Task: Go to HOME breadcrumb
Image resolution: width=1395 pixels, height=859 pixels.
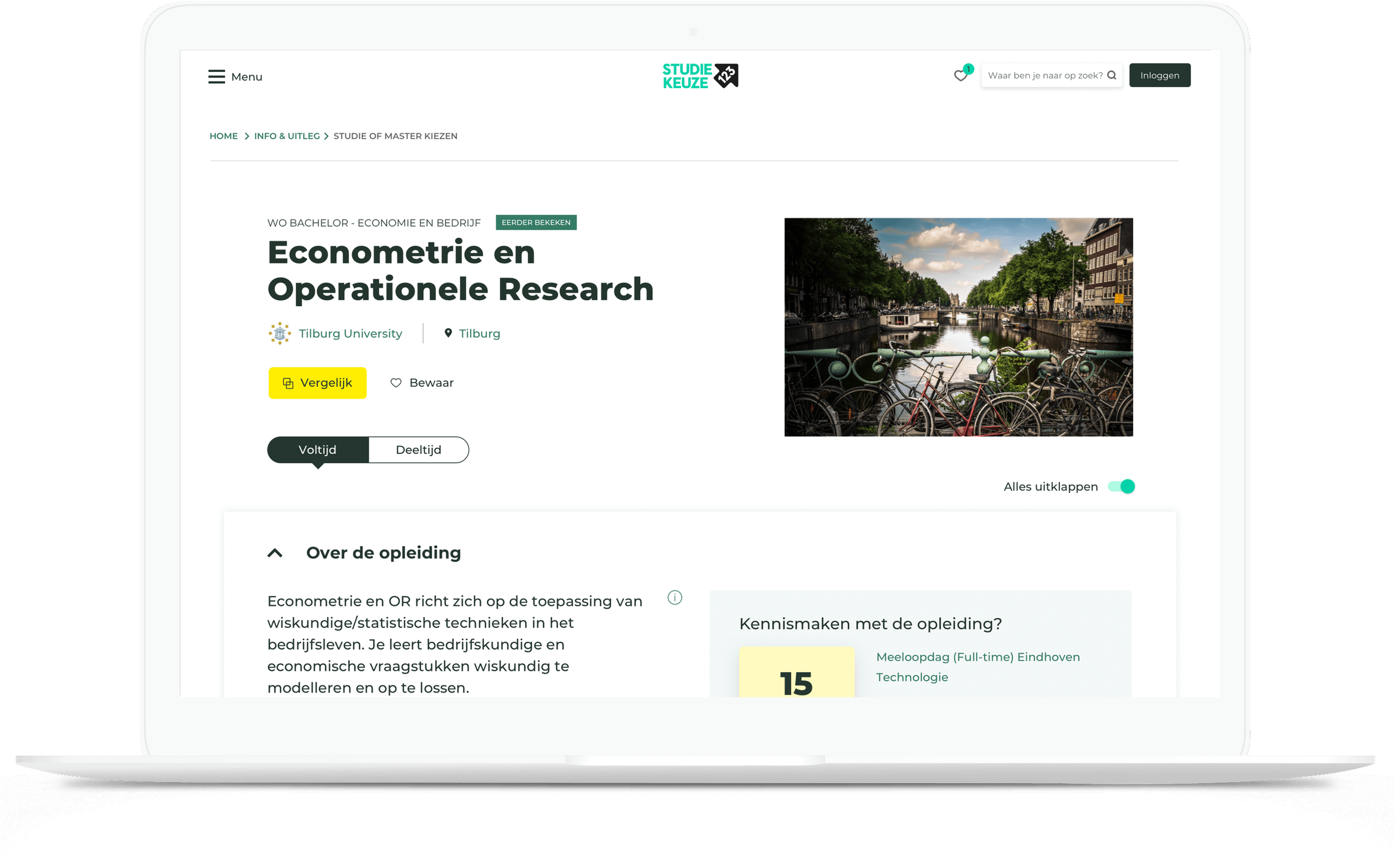Action: [x=223, y=136]
